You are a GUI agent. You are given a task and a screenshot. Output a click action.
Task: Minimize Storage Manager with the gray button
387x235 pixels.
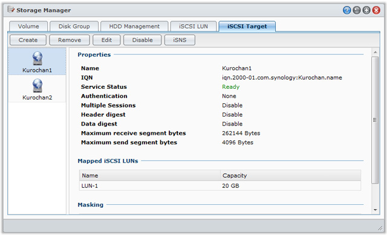[x=356, y=10]
